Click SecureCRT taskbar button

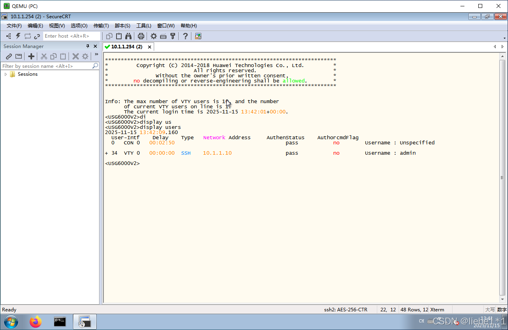pos(84,322)
